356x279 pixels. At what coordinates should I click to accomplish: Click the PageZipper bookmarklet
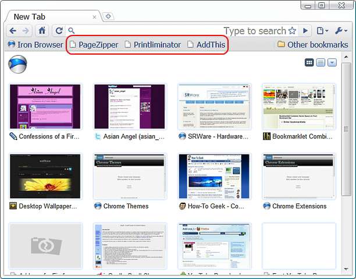point(93,45)
